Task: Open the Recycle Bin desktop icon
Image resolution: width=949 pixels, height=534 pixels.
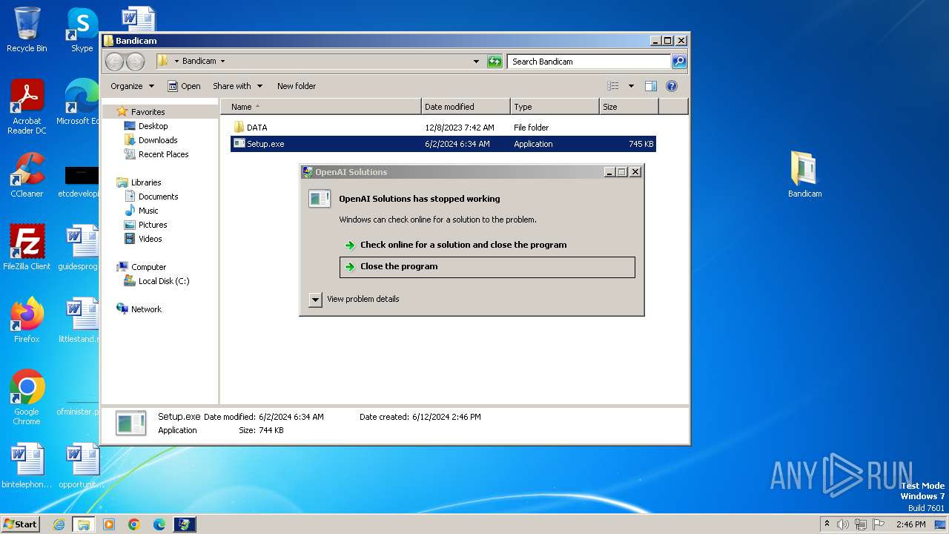Action: point(27,30)
